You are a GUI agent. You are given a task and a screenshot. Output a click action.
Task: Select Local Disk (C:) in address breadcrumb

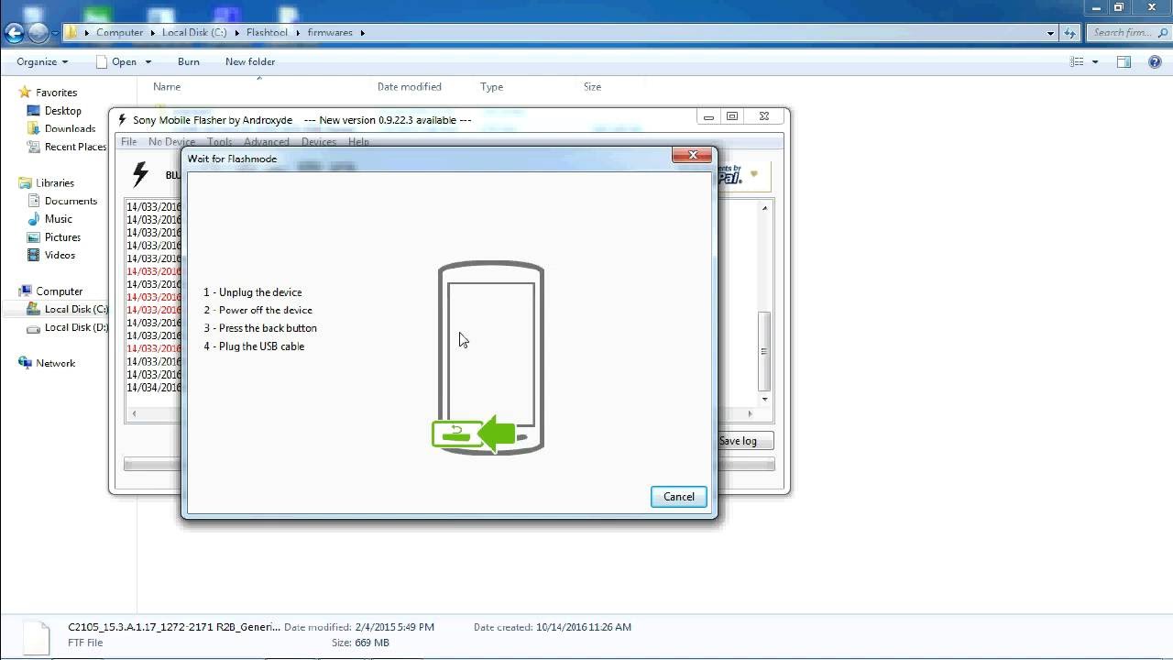tap(194, 32)
